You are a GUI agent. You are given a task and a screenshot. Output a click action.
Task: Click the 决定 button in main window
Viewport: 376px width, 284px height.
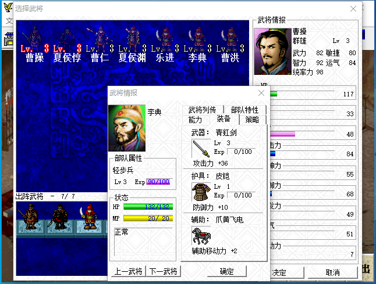pyautogui.click(x=286, y=272)
